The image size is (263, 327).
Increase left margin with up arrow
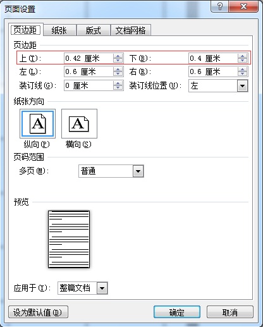tap(118, 70)
